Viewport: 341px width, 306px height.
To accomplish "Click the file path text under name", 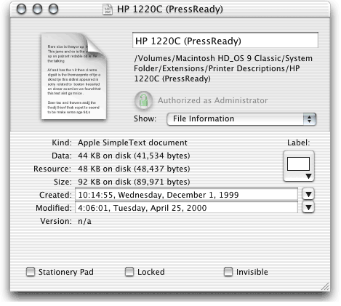I will tap(223, 68).
